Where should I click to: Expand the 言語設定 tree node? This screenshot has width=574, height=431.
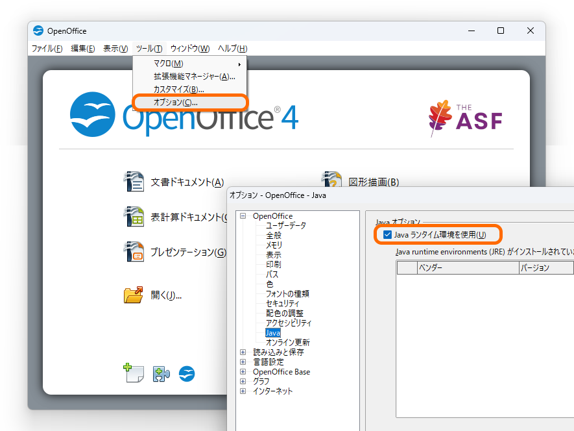[x=243, y=362]
